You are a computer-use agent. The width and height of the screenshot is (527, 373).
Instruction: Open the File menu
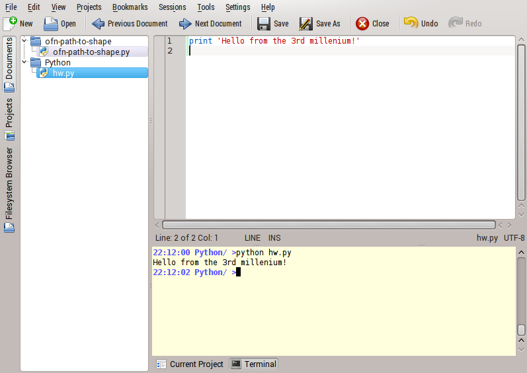(11, 7)
